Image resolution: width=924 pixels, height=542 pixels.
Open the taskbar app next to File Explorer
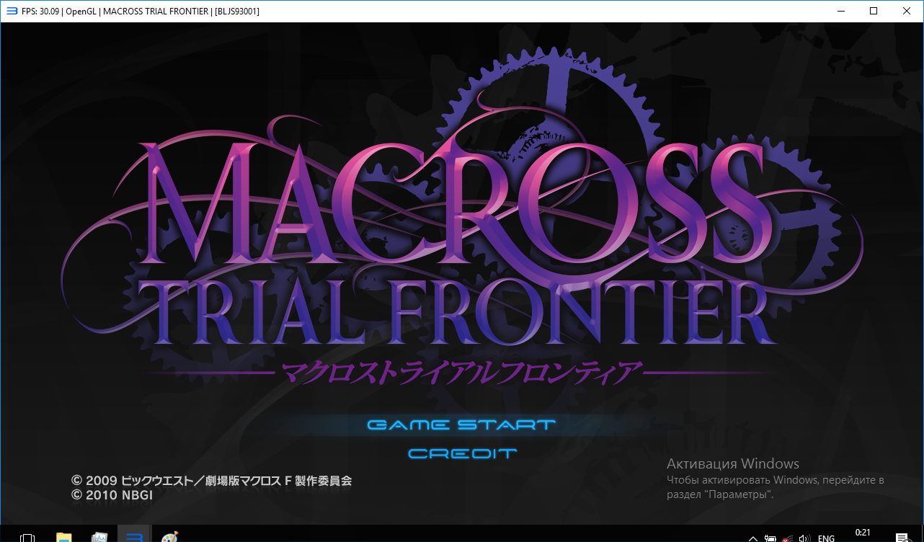tap(99, 538)
